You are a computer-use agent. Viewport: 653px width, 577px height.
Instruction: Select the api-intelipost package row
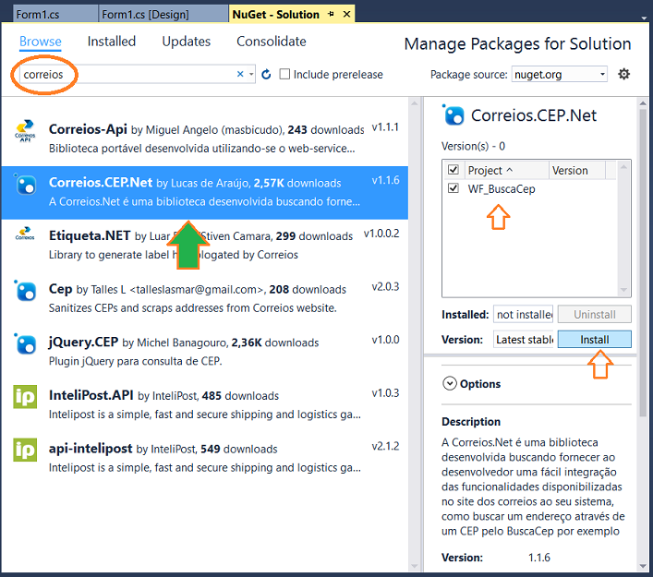coord(204,459)
